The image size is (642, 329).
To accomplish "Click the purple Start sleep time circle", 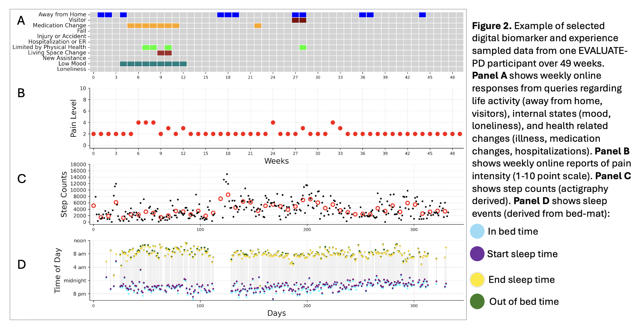I will click(477, 254).
